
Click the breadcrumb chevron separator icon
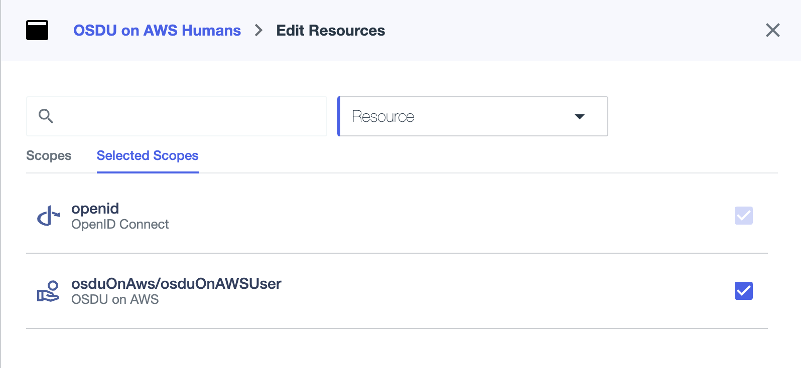coord(258,31)
